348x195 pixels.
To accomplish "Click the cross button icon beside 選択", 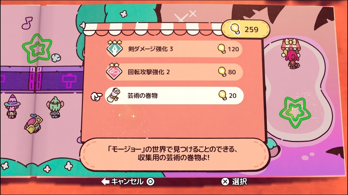I will pos(225,182).
